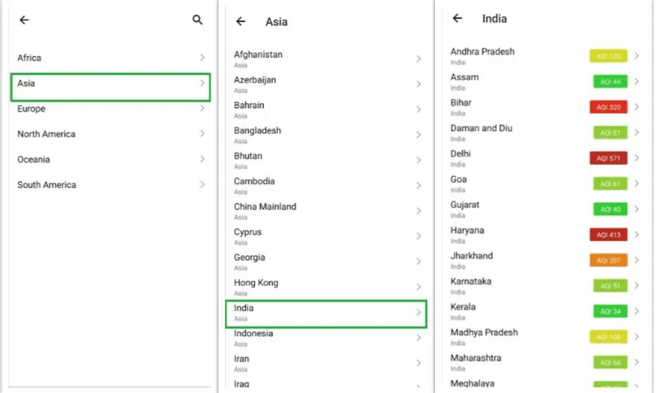Select India in the Asia list
The width and height of the screenshot is (660, 393).
pyautogui.click(x=326, y=314)
